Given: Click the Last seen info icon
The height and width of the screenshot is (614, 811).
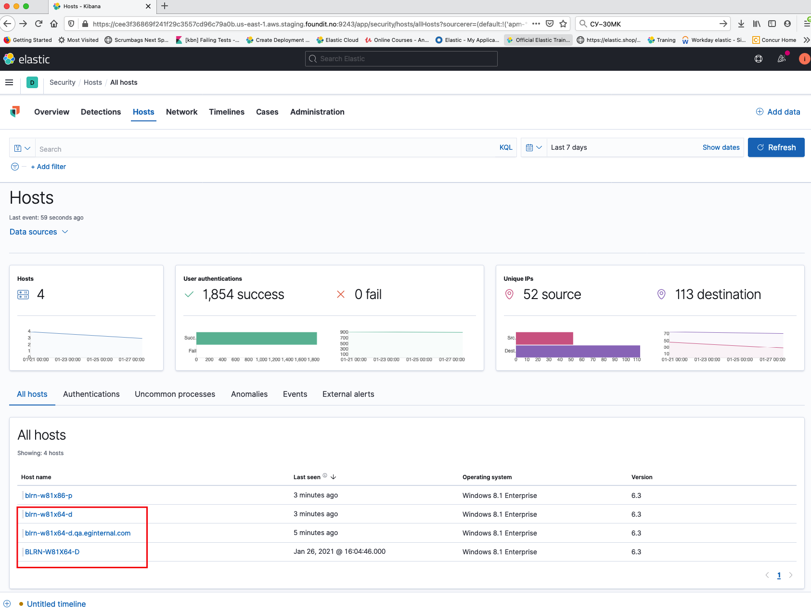Looking at the screenshot, I should [325, 476].
